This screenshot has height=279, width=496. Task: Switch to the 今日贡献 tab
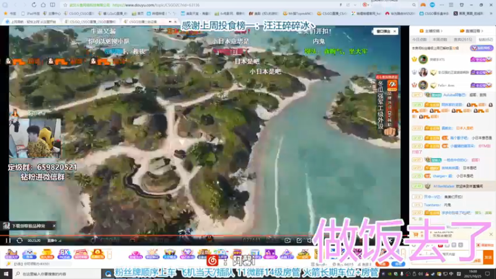[420, 40]
